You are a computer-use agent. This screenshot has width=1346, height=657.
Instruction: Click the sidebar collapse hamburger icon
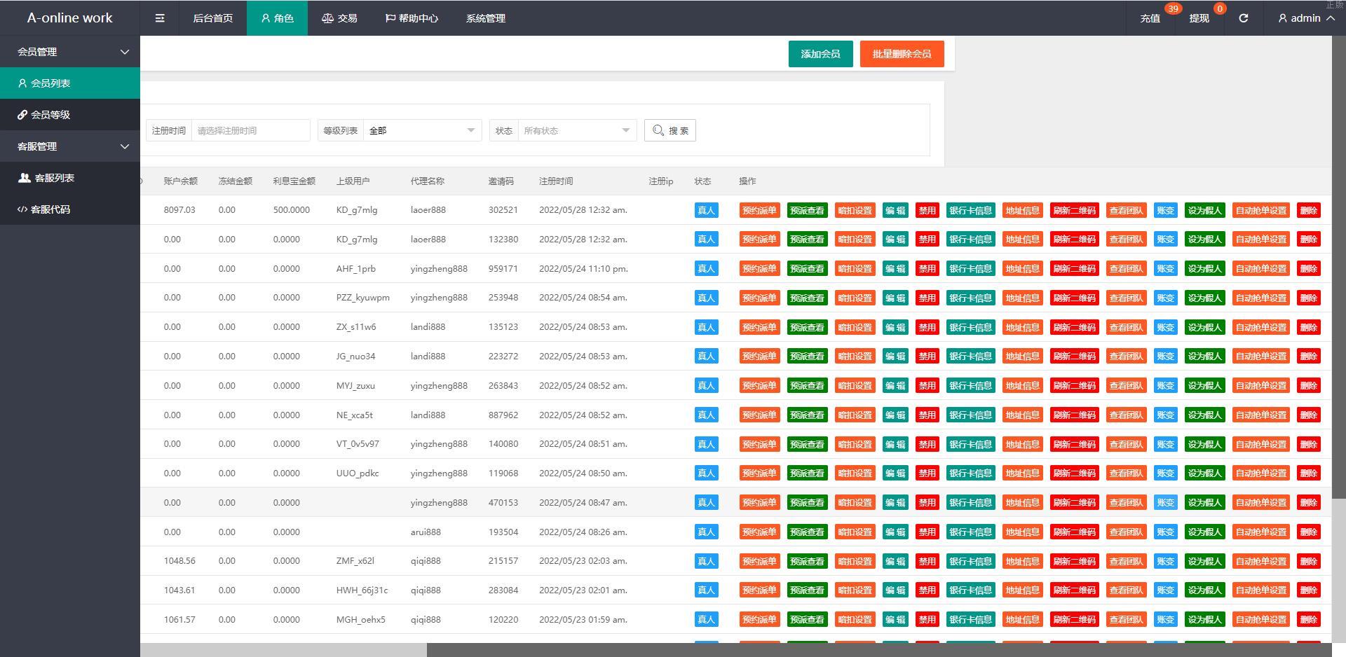tap(160, 18)
